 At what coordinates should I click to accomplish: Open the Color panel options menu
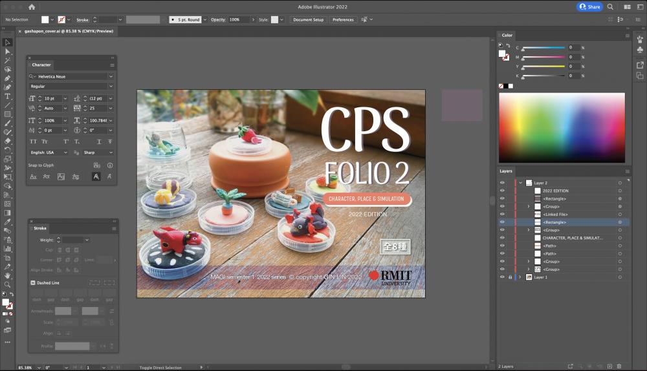click(627, 36)
